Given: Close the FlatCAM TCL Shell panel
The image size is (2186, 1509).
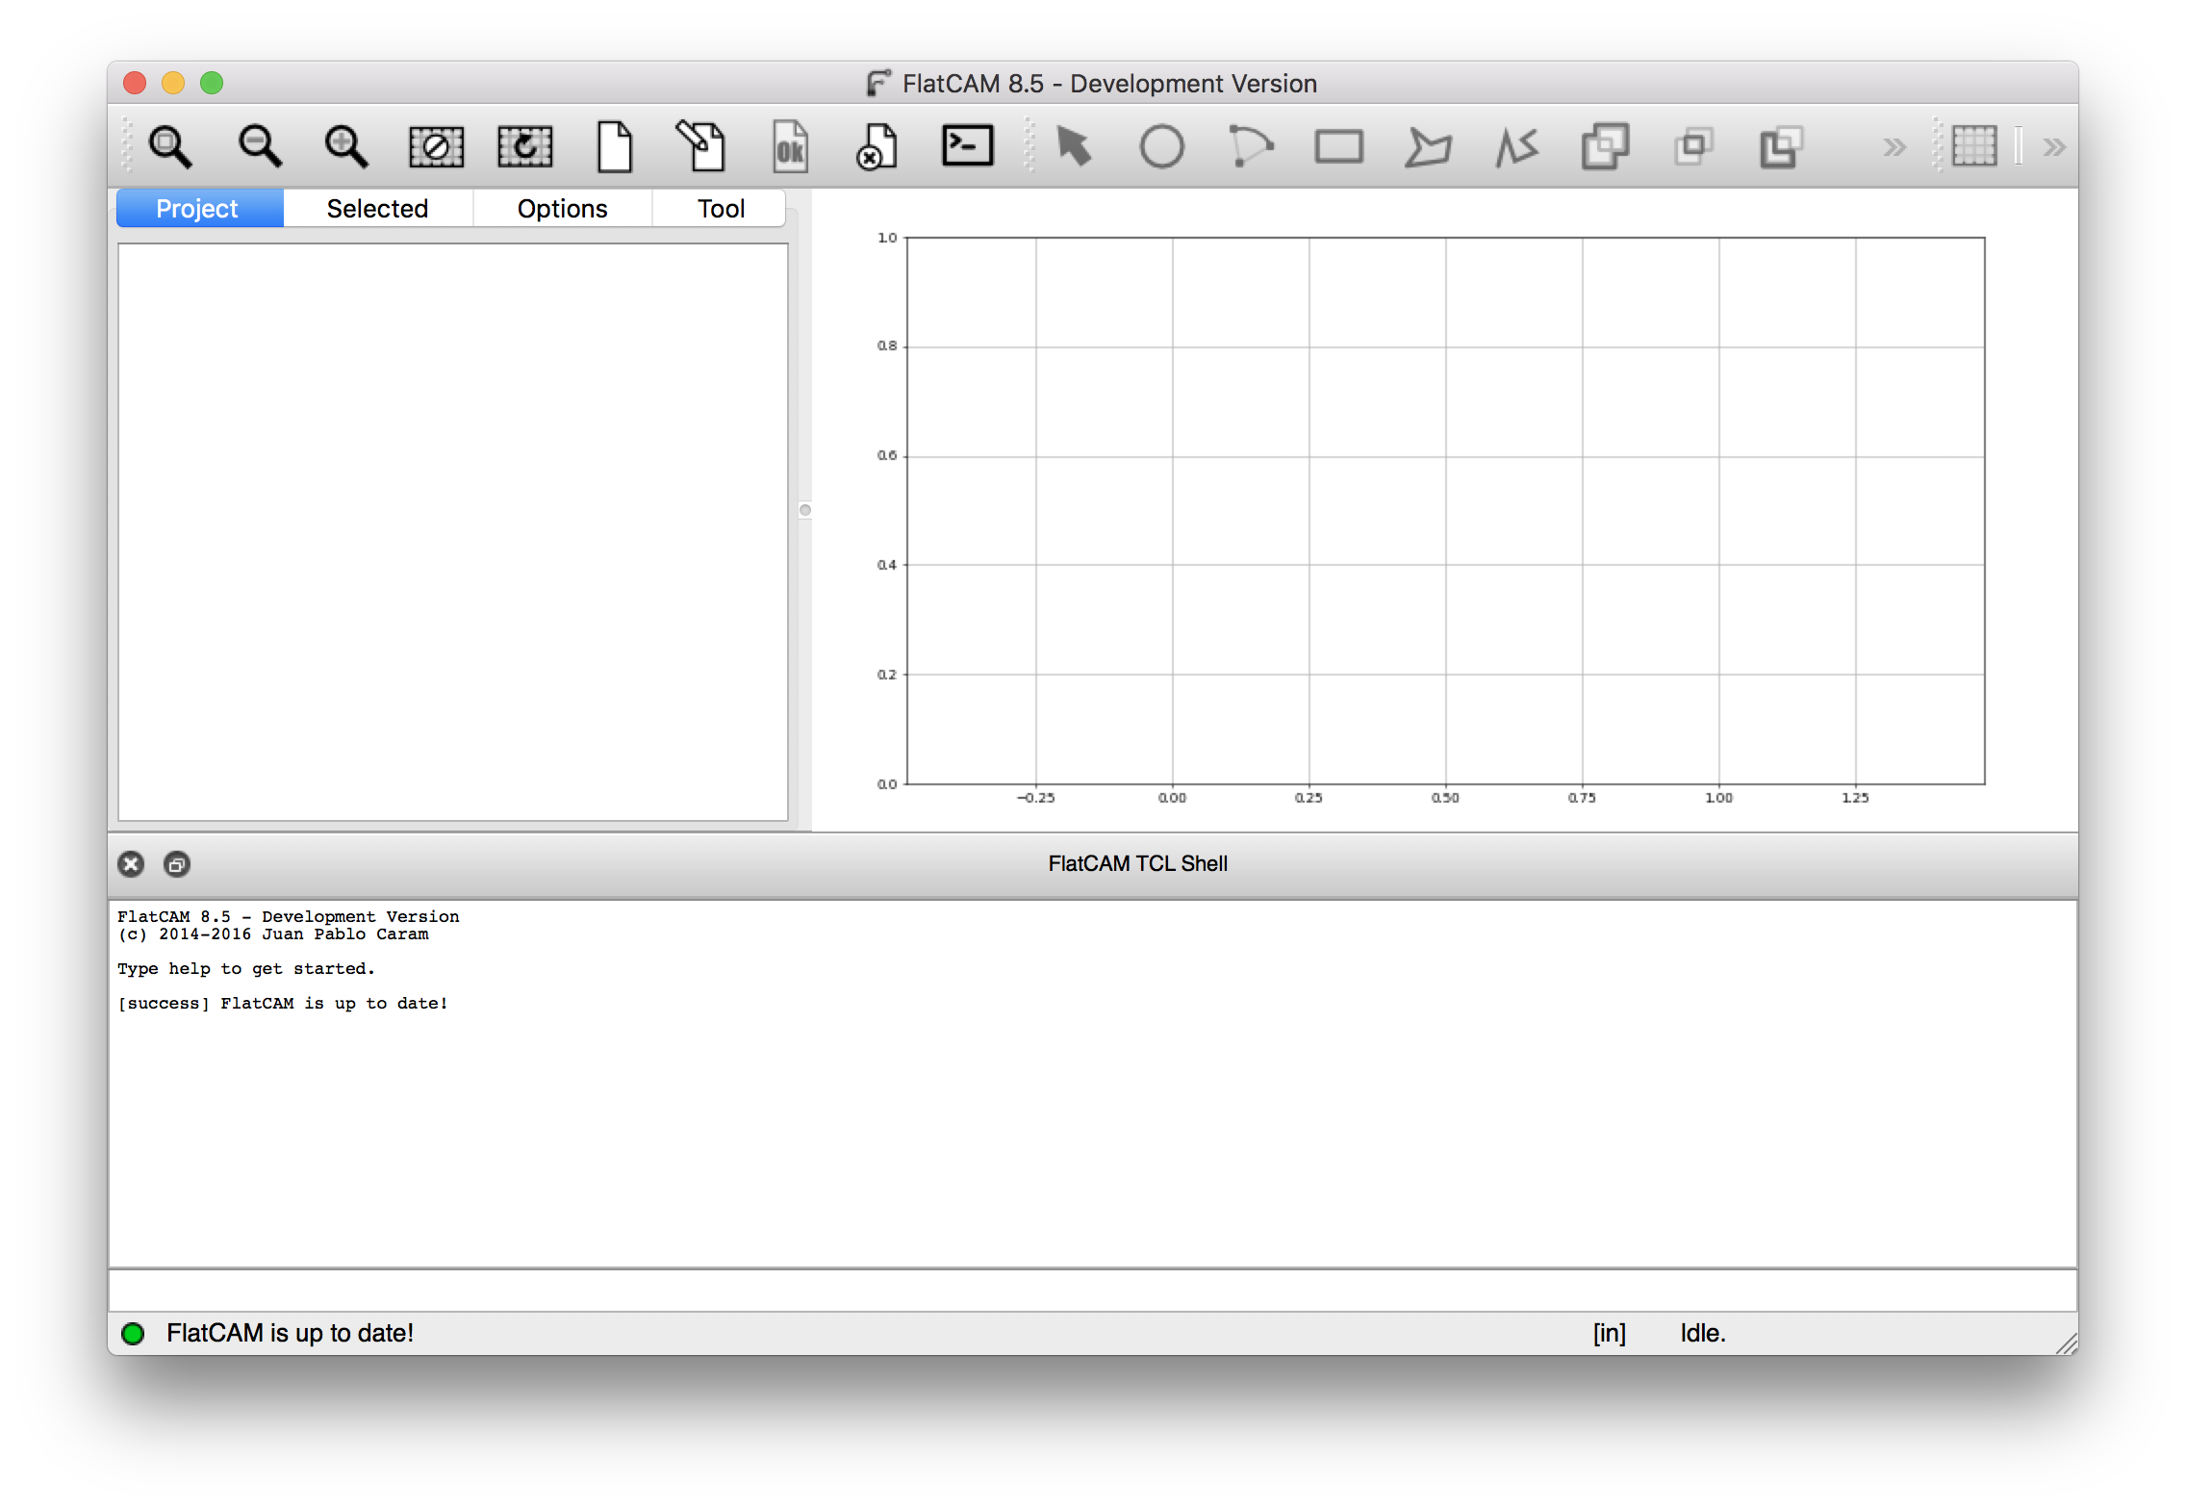Looking at the screenshot, I should 131,864.
